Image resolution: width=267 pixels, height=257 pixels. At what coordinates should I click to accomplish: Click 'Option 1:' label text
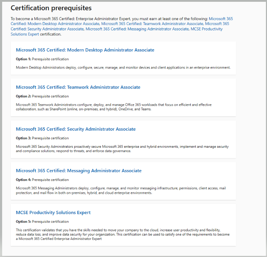click(24, 59)
